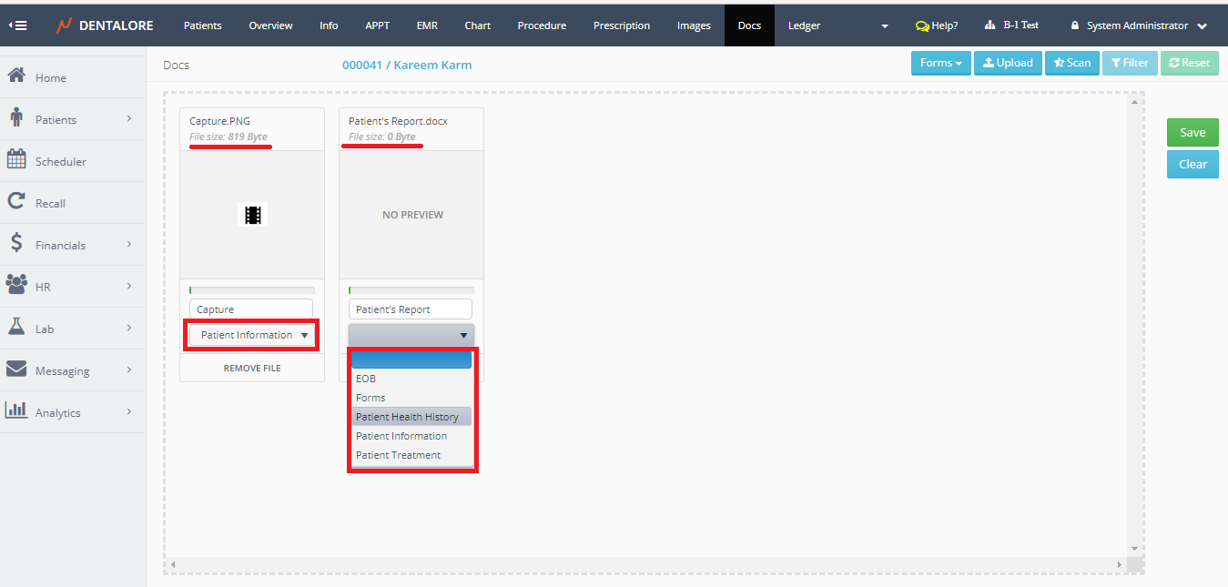Click the Recall refresh icon
This screenshot has height=587, width=1228.
pos(15,202)
